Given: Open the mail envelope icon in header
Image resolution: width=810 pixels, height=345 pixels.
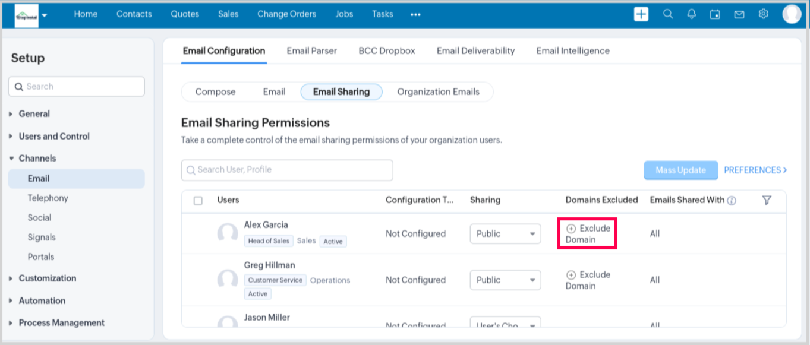Looking at the screenshot, I should coord(739,14).
